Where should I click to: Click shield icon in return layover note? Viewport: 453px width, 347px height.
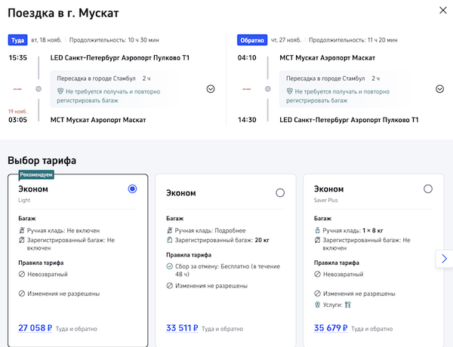pyautogui.click(x=287, y=91)
